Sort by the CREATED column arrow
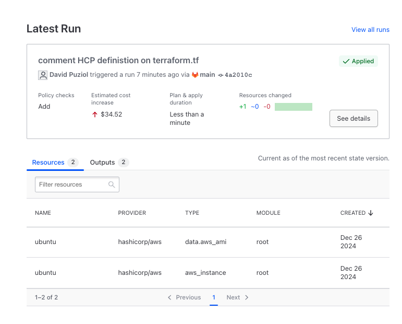The height and width of the screenshot is (324, 402). (371, 213)
